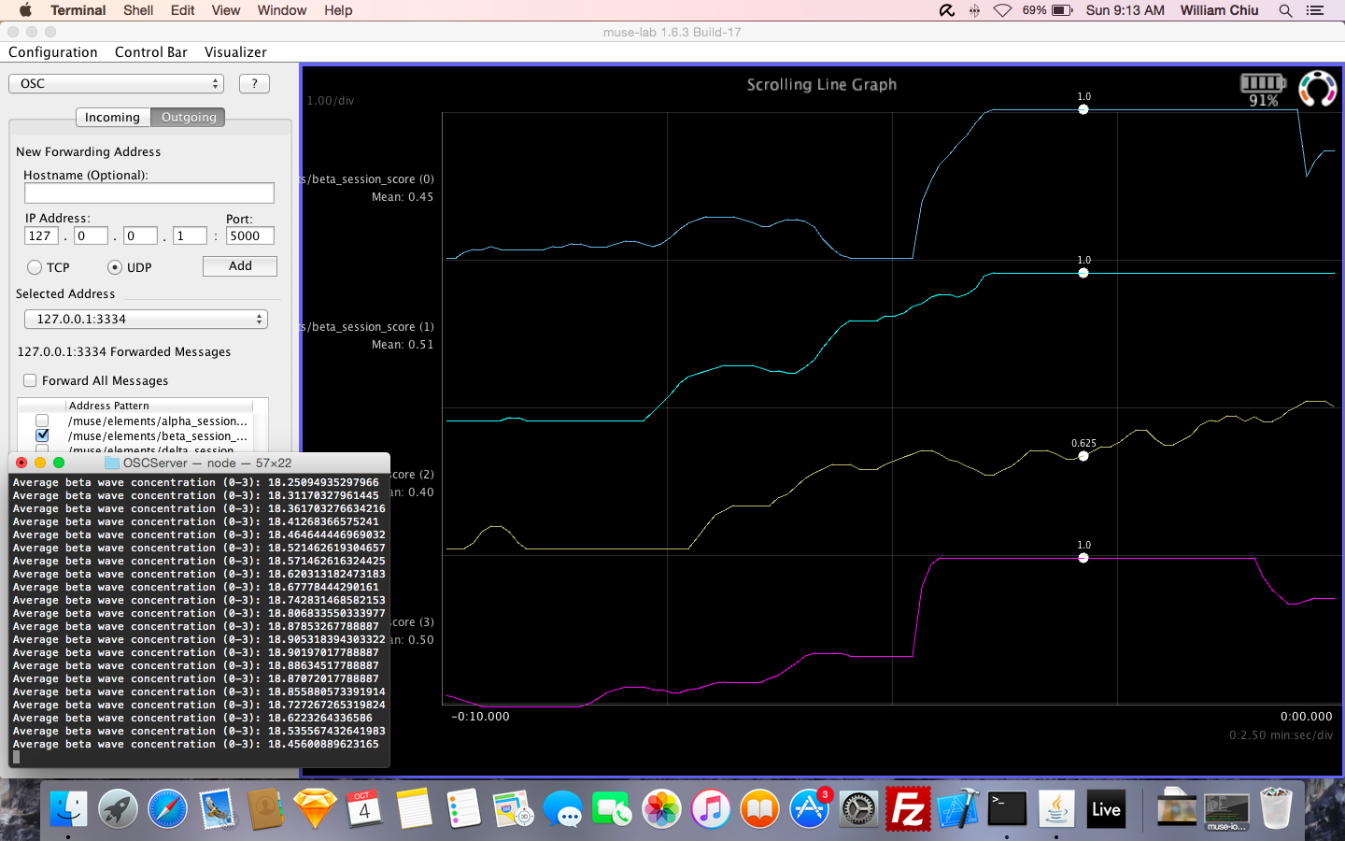Open the Control Bar menu
Screen dimensions: 1345x841
coord(151,52)
